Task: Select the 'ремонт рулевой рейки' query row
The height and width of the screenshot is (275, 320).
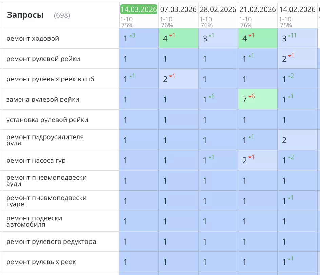Action: [x=43, y=59]
